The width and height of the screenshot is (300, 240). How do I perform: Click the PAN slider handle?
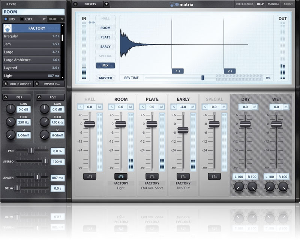(x=31, y=151)
